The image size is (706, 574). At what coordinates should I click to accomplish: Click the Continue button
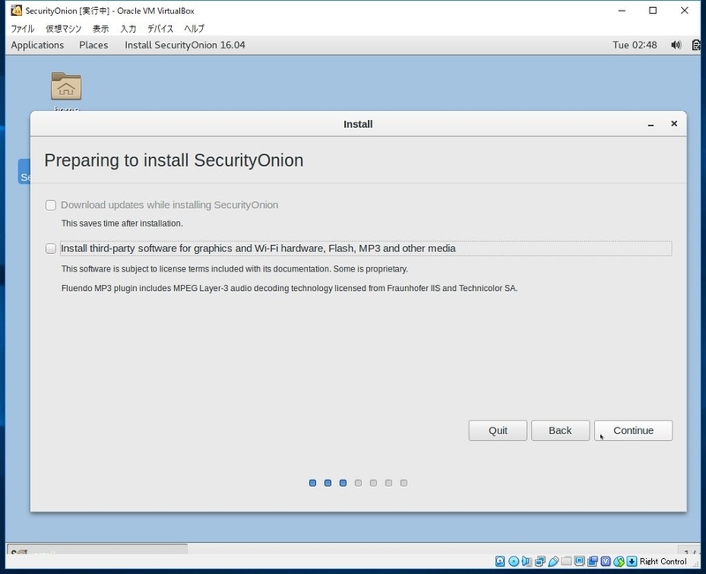(634, 430)
